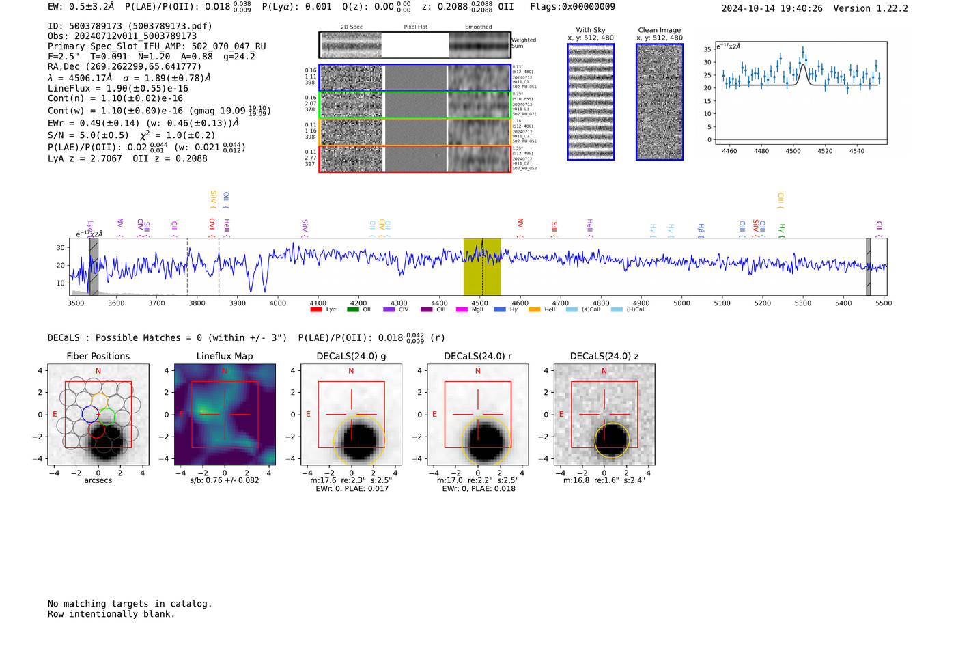Click the orange HeII legend swatch

point(534,309)
